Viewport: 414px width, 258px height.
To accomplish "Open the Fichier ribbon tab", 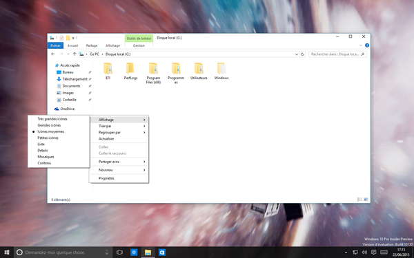I will point(55,45).
